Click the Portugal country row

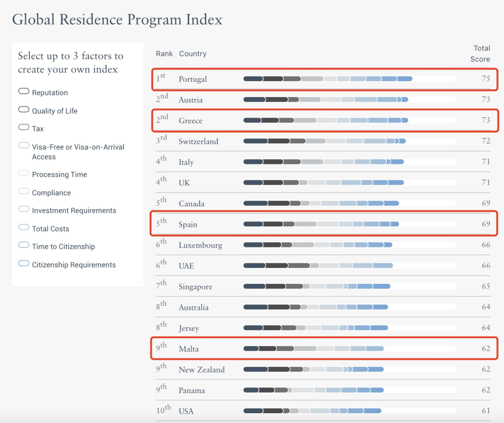(193, 79)
